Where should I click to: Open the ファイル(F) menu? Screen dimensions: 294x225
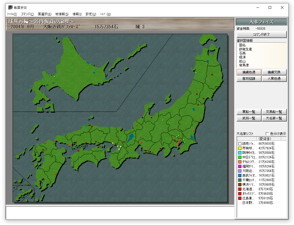(12, 14)
